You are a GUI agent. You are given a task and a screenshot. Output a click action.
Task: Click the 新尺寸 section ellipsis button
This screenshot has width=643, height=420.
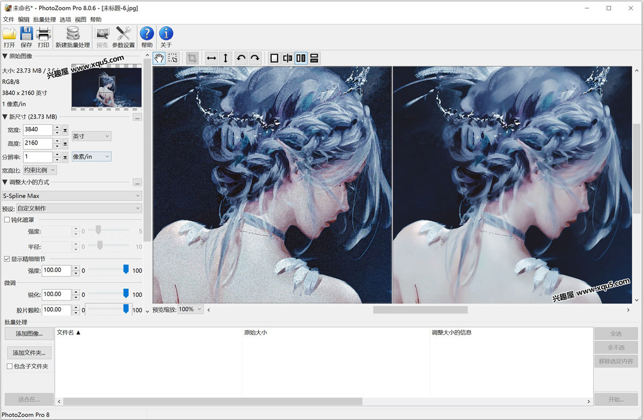[x=138, y=117]
